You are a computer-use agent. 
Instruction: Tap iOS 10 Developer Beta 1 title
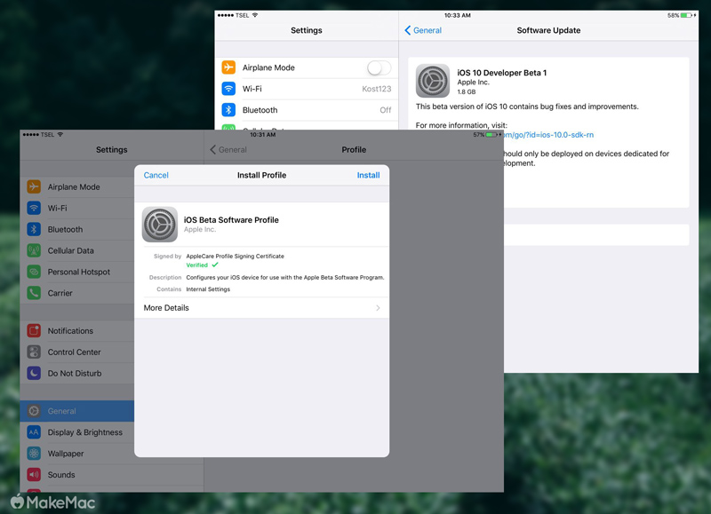pos(502,73)
